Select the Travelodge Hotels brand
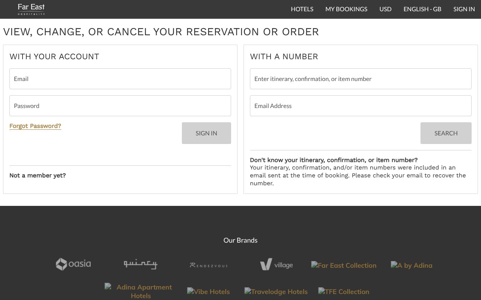Viewport: 481px width, 300px height. point(276,291)
